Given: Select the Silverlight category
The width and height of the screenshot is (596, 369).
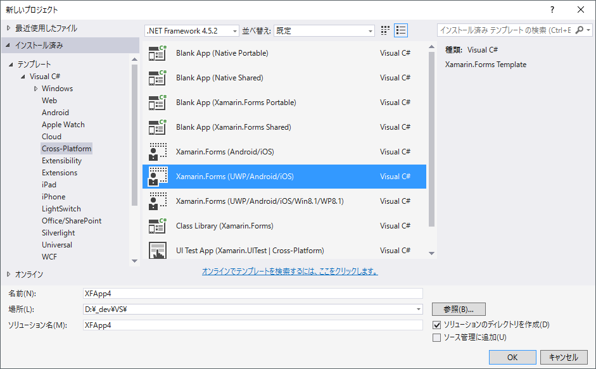Looking at the screenshot, I should (x=58, y=233).
